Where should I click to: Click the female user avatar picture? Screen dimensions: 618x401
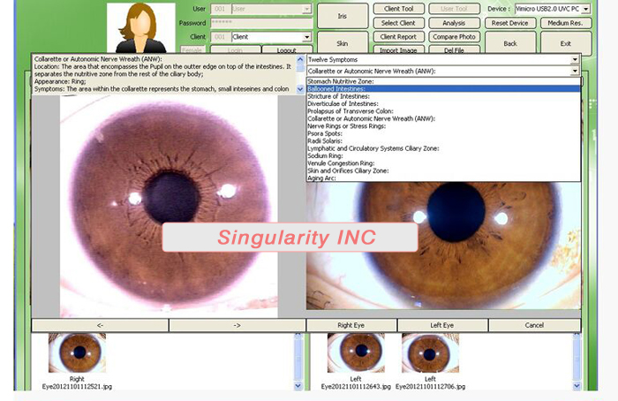coord(141,27)
